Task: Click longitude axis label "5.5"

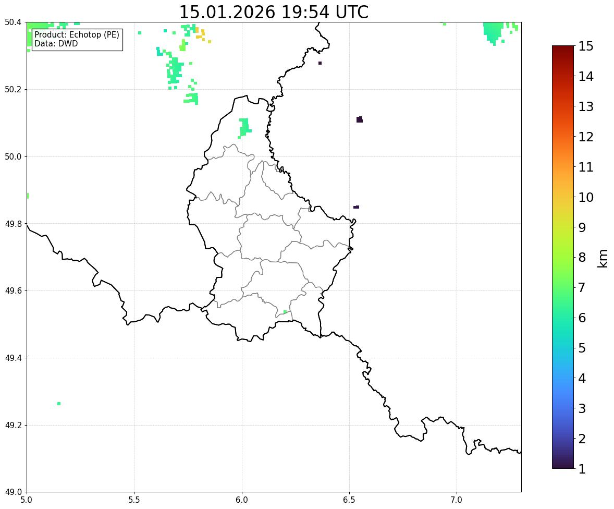Action: (x=134, y=500)
